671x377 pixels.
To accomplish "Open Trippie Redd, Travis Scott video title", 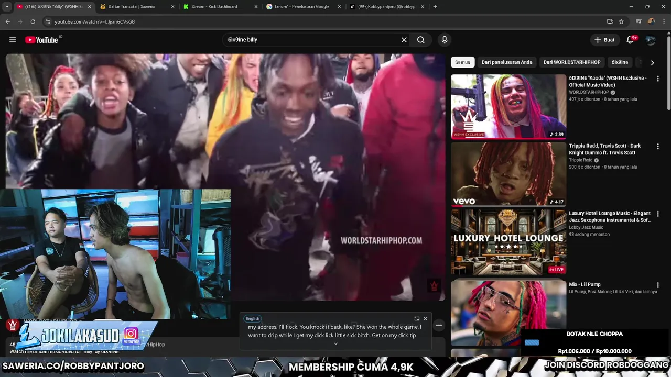I will coord(605,149).
